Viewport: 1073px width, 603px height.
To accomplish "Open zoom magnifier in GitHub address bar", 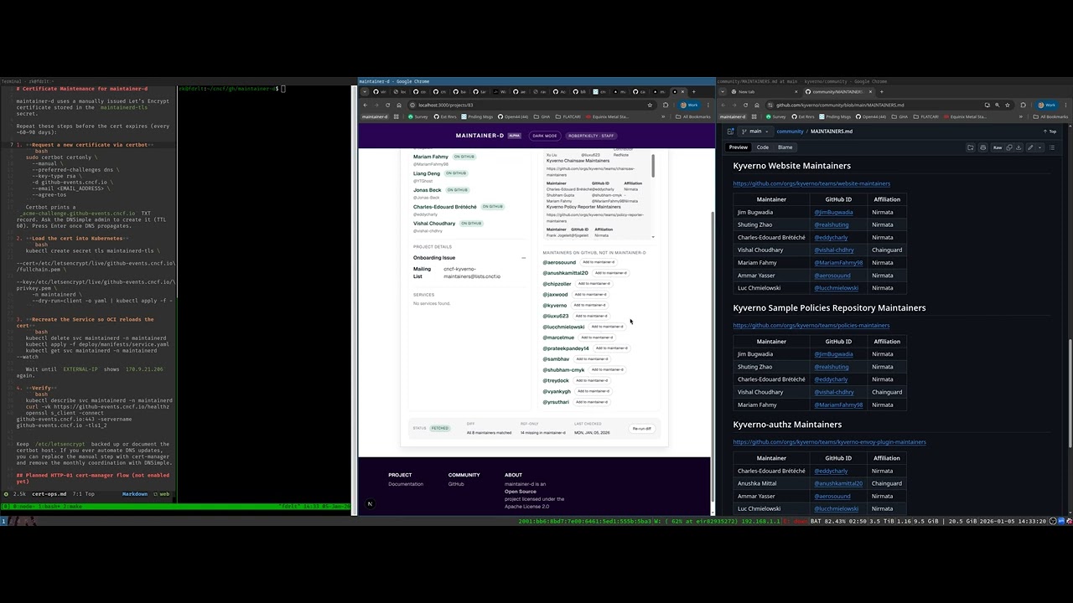I will pos(997,105).
